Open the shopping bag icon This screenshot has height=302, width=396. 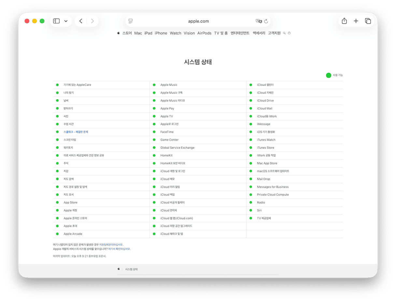point(289,33)
